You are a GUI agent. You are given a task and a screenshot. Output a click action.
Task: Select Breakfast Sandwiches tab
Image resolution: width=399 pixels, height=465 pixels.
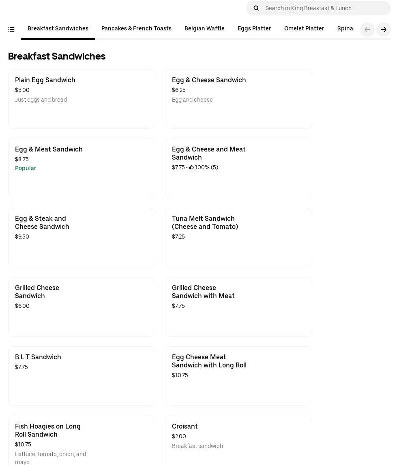(58, 28)
